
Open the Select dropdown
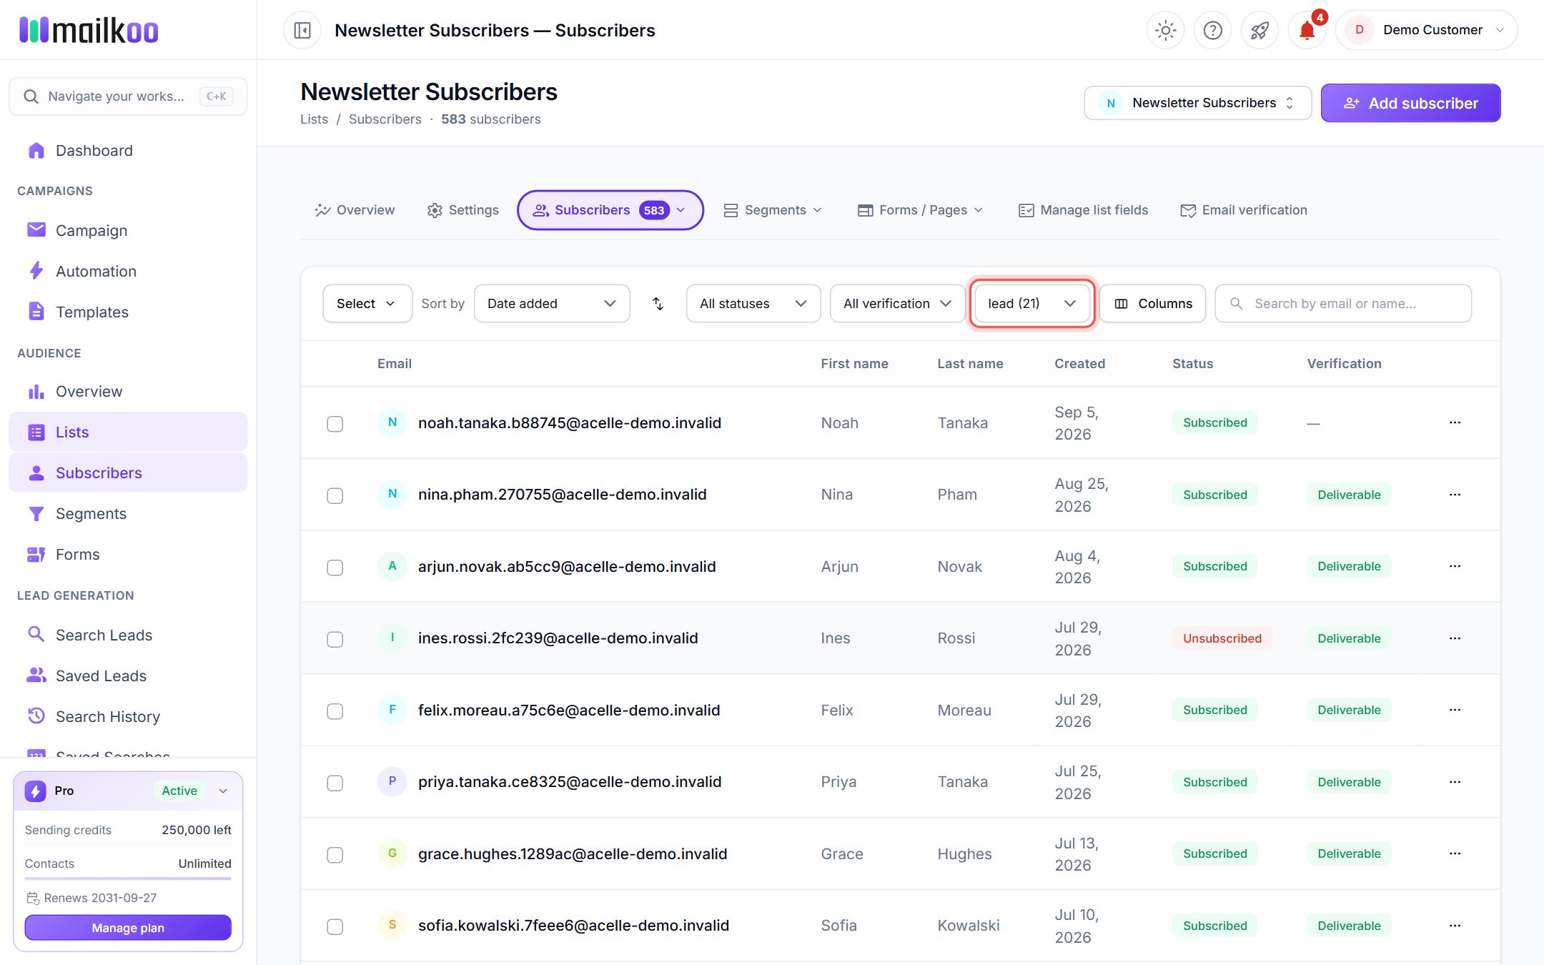[x=367, y=304]
